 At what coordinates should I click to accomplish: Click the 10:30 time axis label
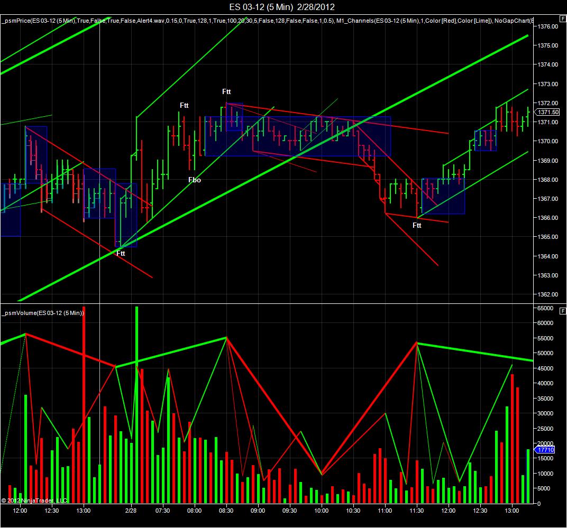353,511
